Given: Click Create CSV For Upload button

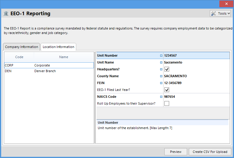Looking at the screenshot, I should point(210,152).
